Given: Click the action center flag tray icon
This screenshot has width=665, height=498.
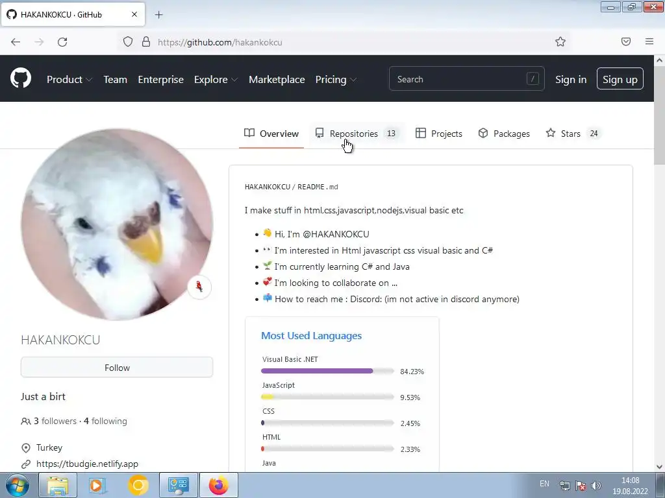Looking at the screenshot, I should click(581, 486).
